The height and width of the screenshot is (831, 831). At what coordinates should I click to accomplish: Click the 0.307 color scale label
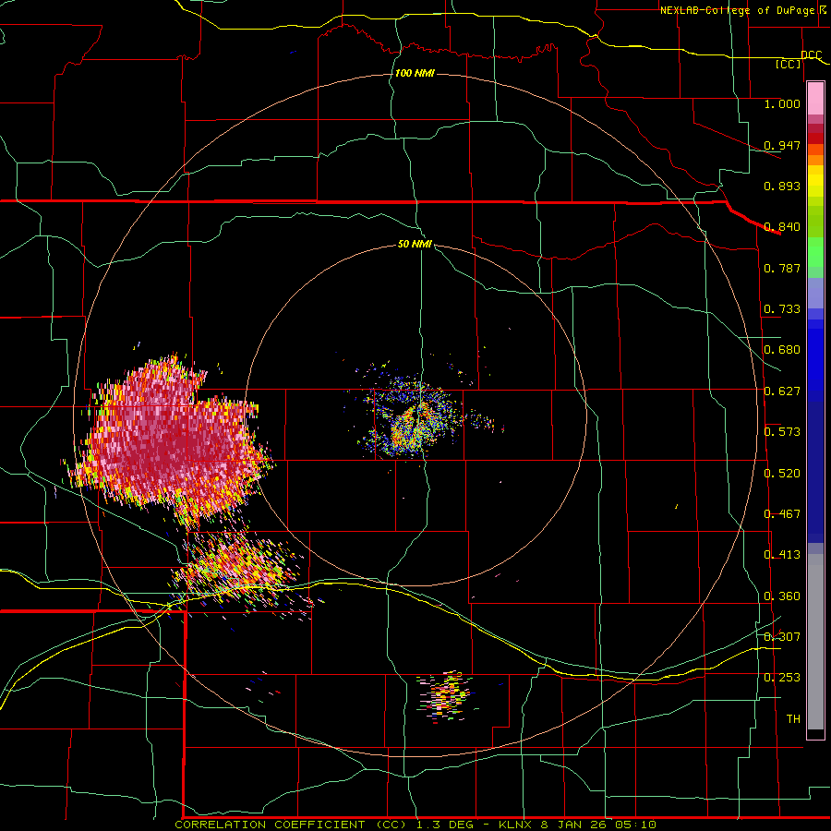point(782,637)
